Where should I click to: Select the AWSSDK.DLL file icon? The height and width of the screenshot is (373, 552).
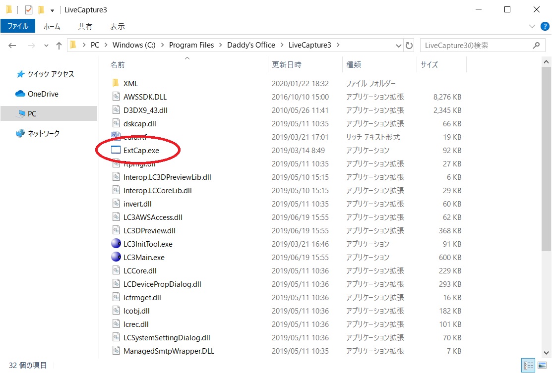116,96
